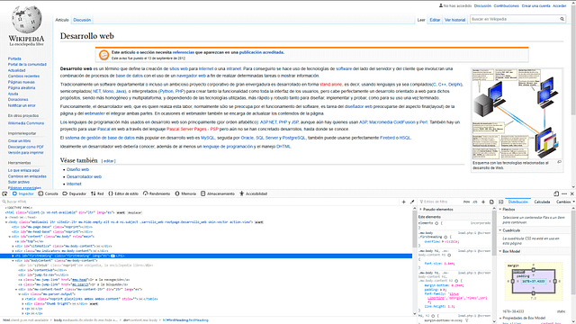Viewport: 576px width, 324px height.
Task: Open the Diseño web list link
Action: [x=78, y=169]
